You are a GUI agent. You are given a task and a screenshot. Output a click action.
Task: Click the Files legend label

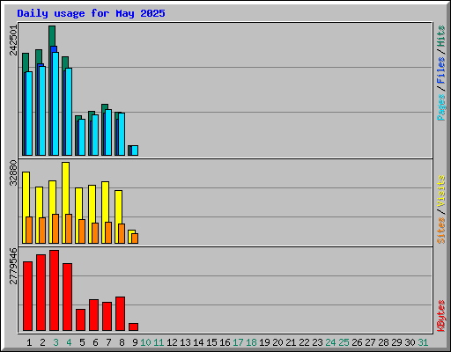click(x=440, y=70)
